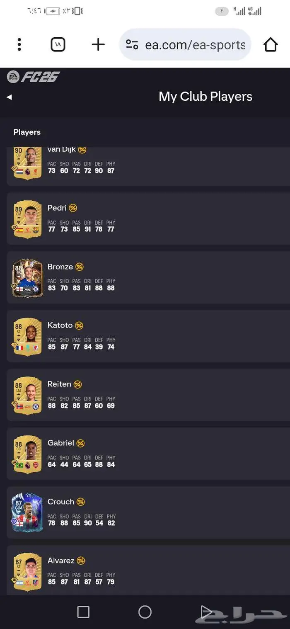Open the tab switcher showing tab count
Image resolution: width=290 pixels, height=629 pixels.
click(58, 44)
